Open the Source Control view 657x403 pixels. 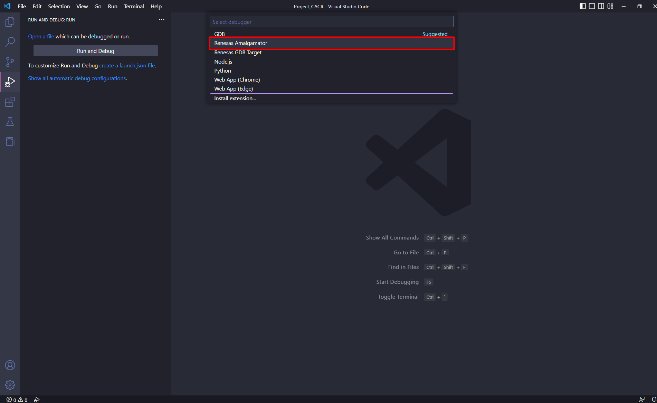10,62
